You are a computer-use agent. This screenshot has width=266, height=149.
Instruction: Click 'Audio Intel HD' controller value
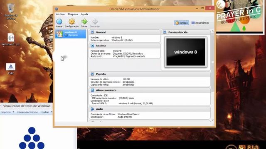click(x=125, y=117)
